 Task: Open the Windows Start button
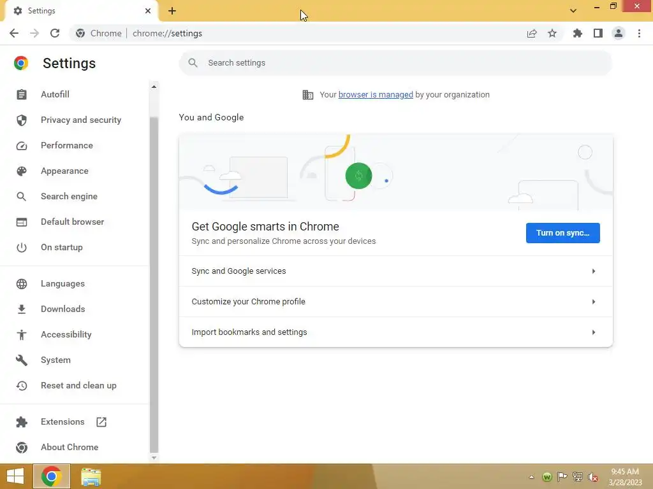[15, 476]
